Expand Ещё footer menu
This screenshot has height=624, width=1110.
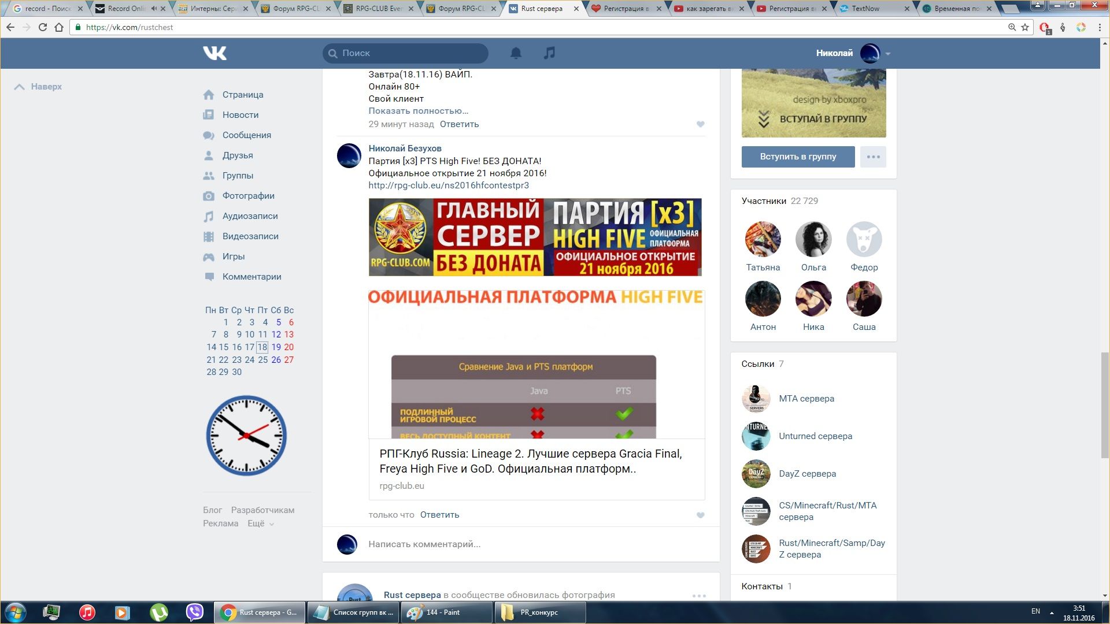pyautogui.click(x=261, y=523)
